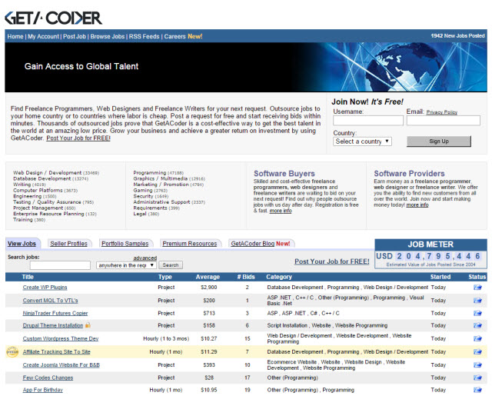Open Computer Platforms category

[38, 190]
